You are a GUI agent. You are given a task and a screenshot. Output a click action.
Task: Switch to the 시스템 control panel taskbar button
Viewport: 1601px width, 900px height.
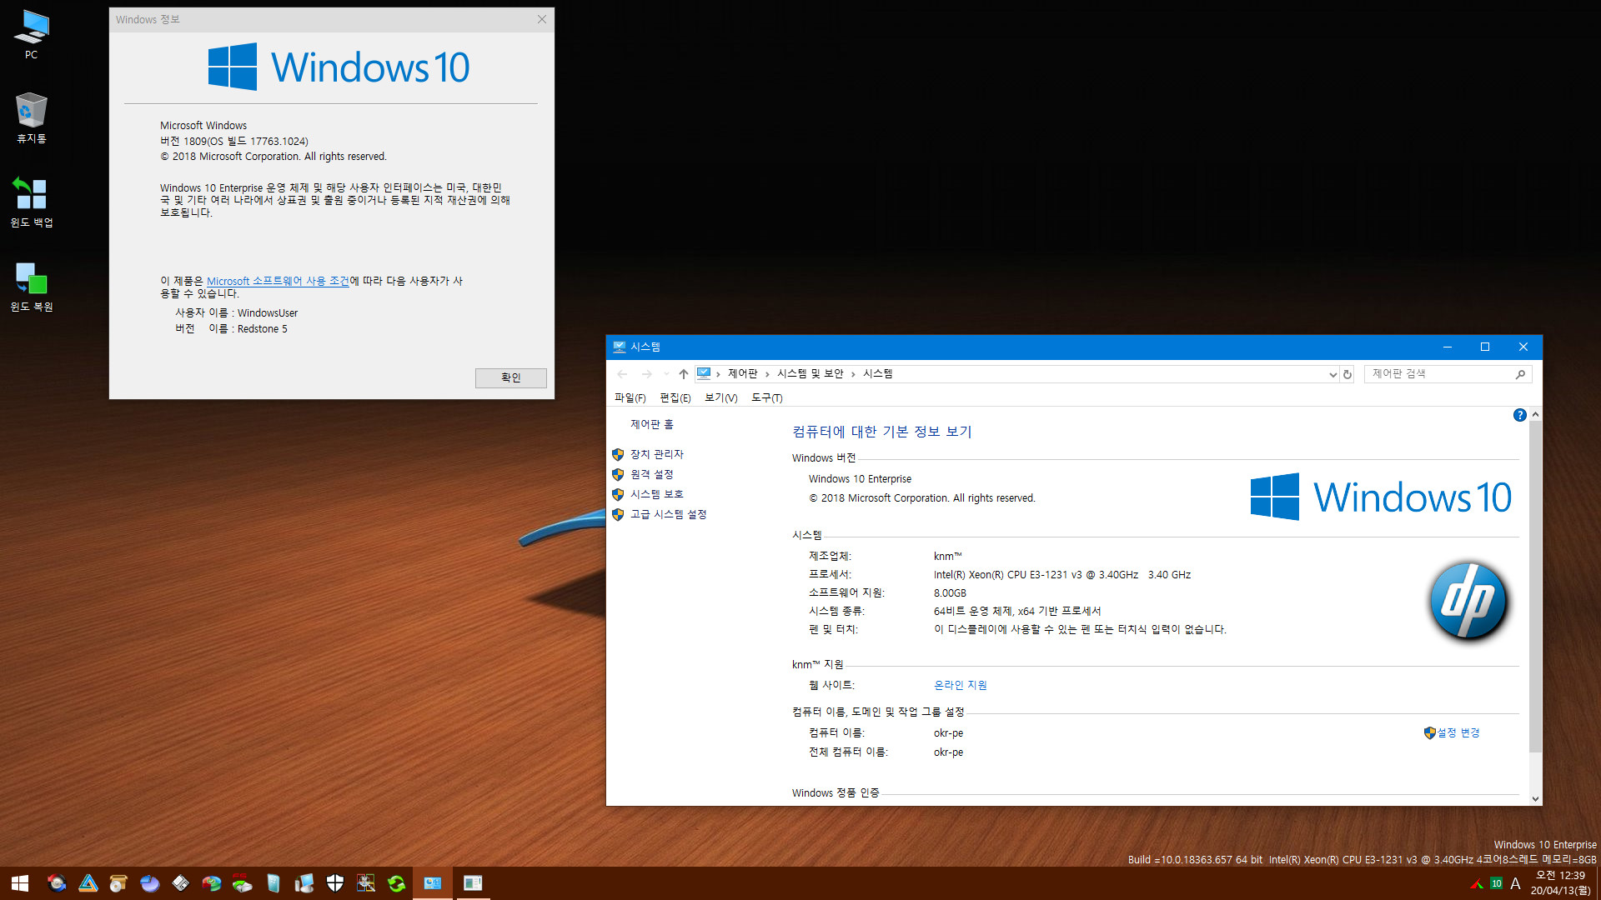433,883
